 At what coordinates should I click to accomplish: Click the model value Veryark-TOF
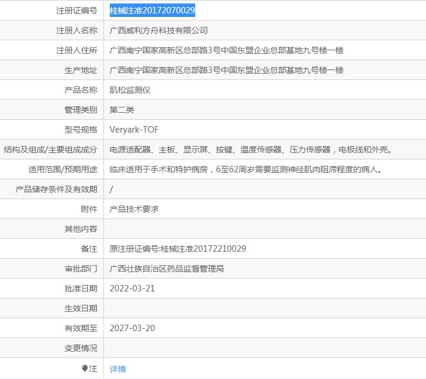[134, 130]
